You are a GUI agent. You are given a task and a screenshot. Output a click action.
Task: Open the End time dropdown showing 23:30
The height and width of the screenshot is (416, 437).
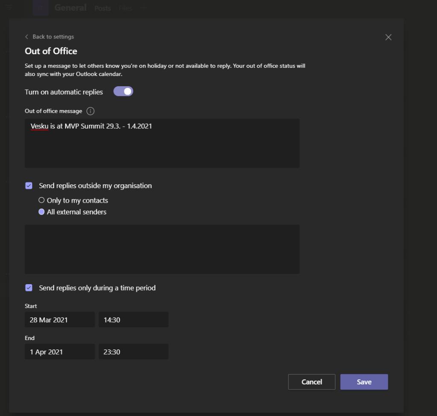tap(133, 352)
